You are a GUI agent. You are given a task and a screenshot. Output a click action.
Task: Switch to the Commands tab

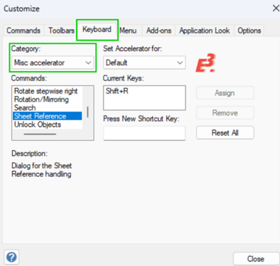pyautogui.click(x=23, y=31)
